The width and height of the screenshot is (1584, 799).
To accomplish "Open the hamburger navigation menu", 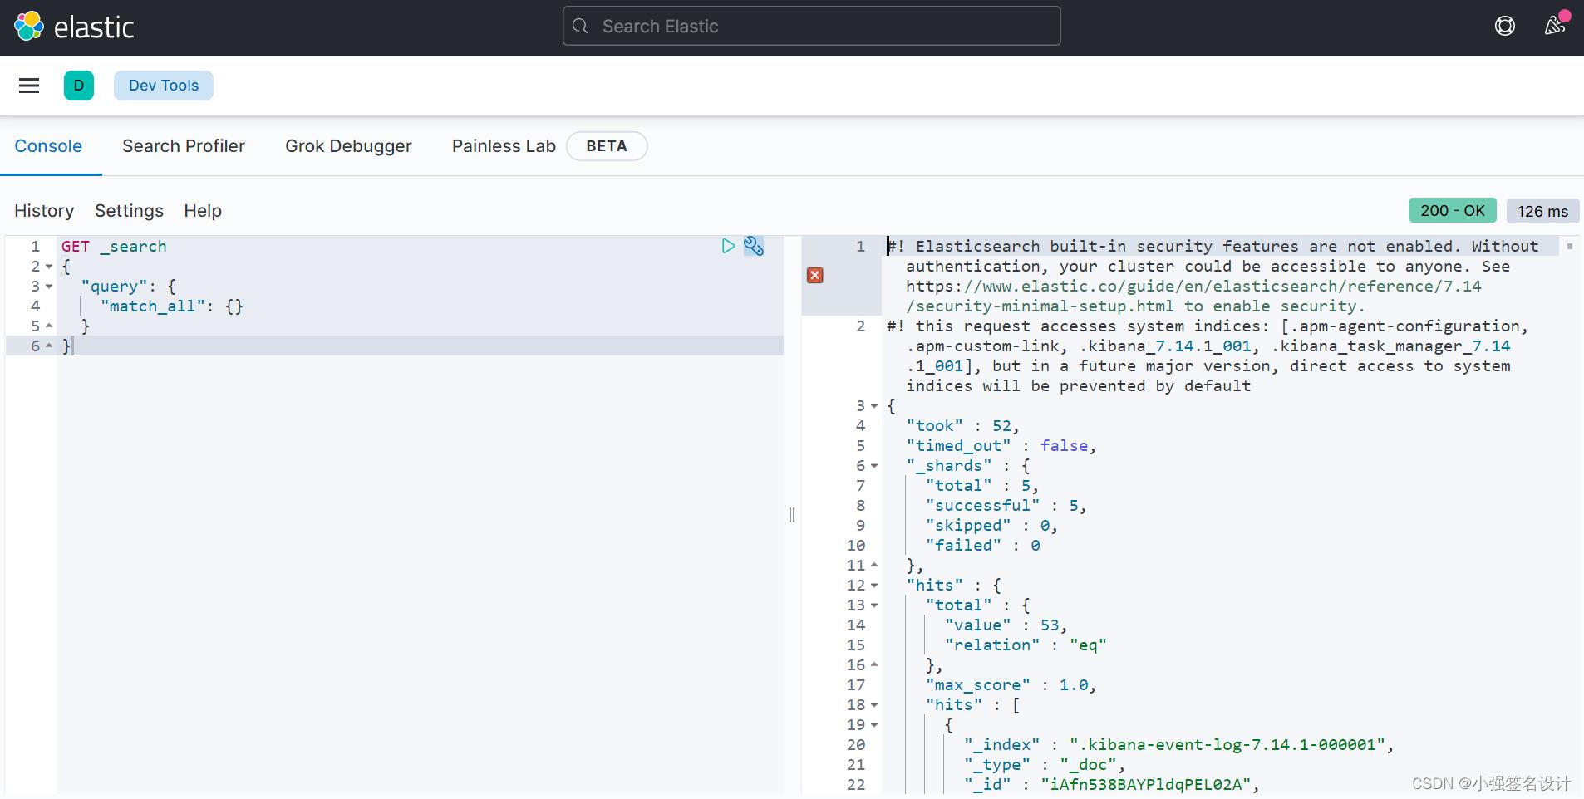I will pos(29,86).
